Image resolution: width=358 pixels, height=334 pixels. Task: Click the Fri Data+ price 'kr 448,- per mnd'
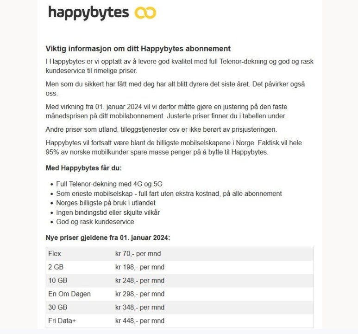point(139,321)
